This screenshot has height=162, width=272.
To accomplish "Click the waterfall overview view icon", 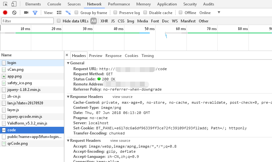I will click(68, 13).
